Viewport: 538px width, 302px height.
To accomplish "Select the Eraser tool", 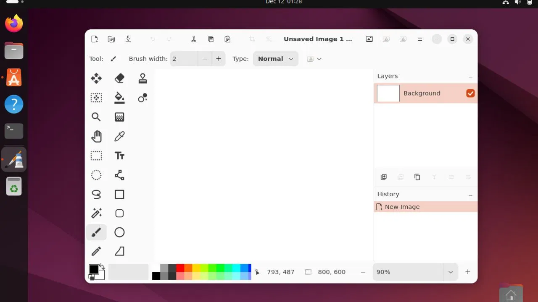I will 119,78.
